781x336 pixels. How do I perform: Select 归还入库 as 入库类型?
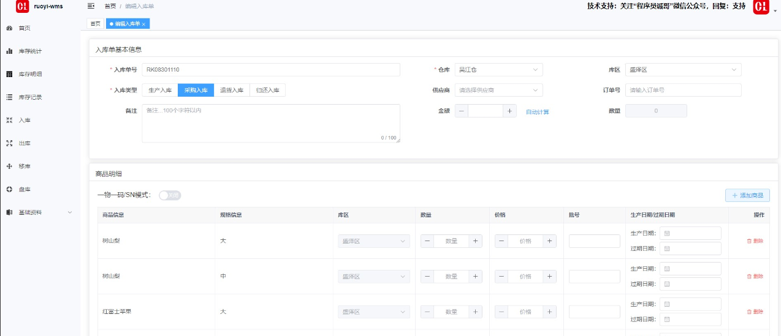click(x=267, y=90)
